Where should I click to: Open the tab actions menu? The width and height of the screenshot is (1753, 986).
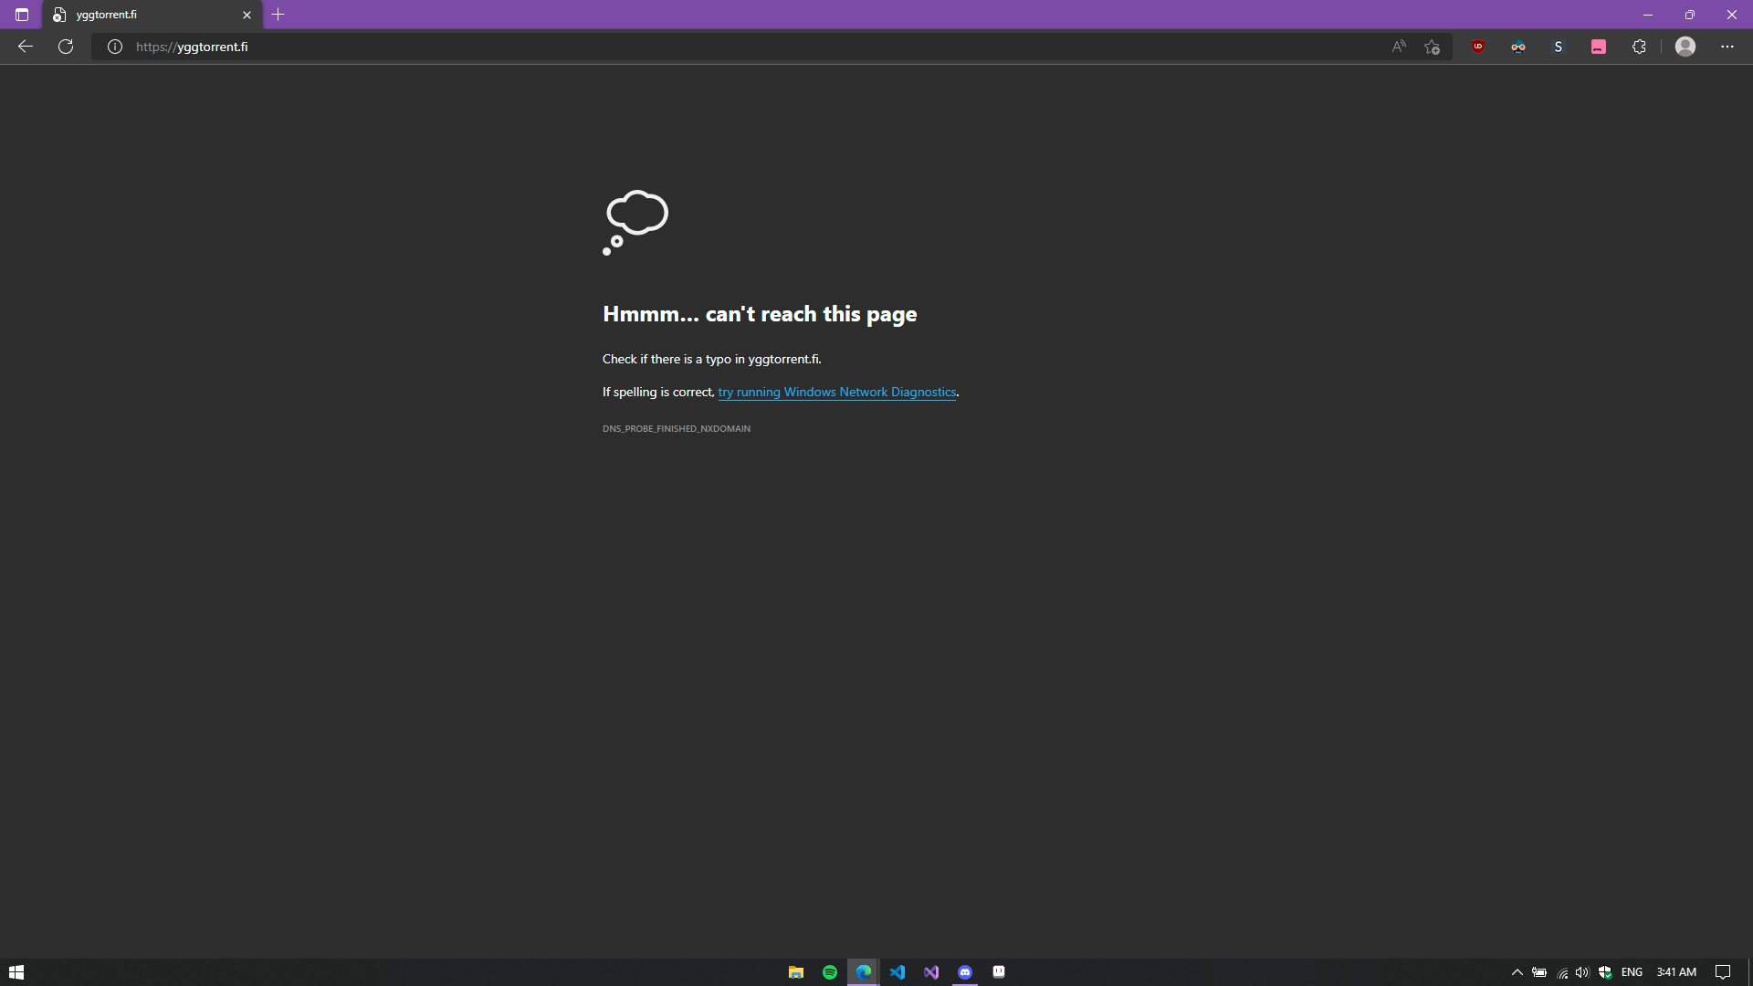22,15
